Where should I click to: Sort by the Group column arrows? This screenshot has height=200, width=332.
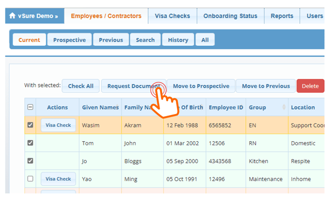(283, 107)
